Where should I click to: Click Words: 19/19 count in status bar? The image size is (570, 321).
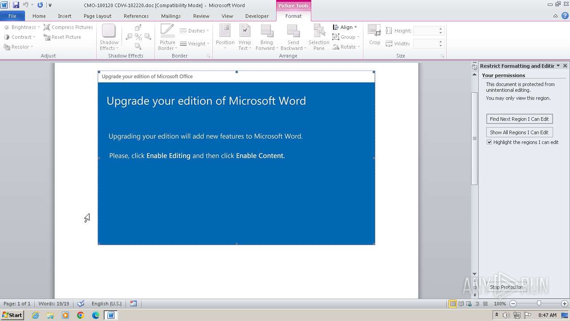pos(54,304)
